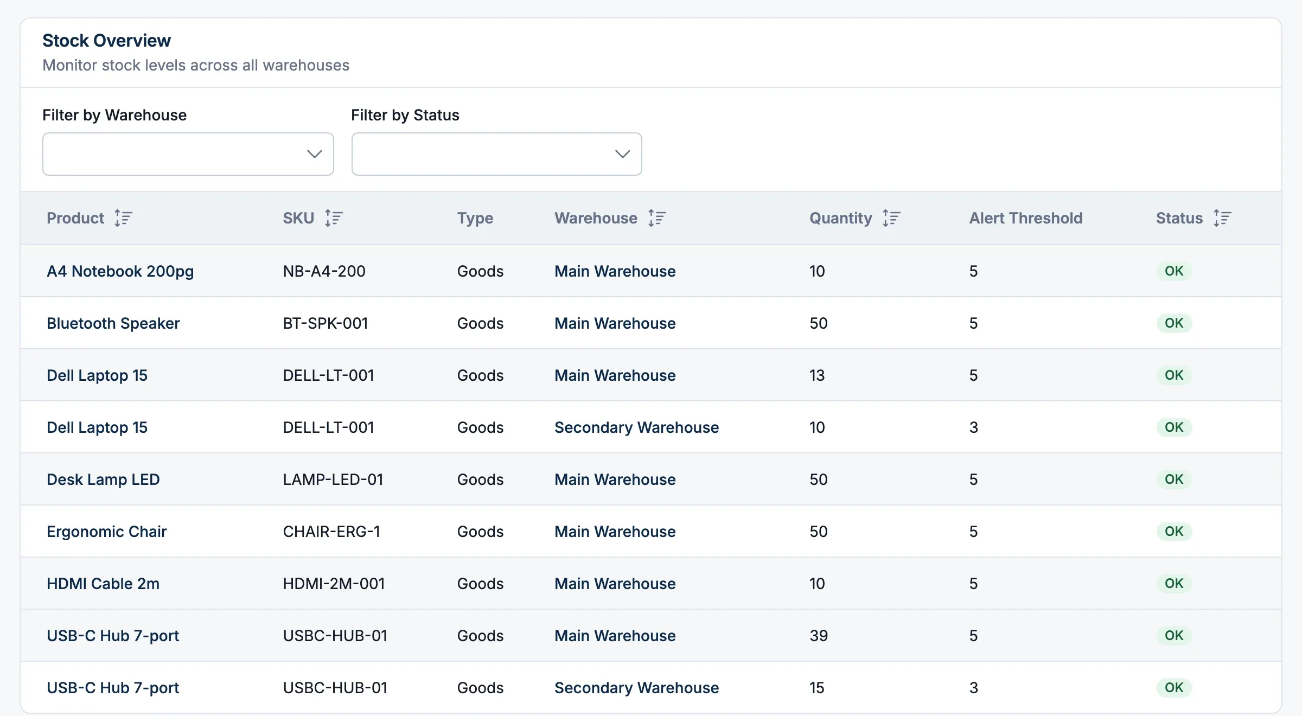Open Dell Laptop 15 in Secondary Warehouse row

click(x=97, y=427)
